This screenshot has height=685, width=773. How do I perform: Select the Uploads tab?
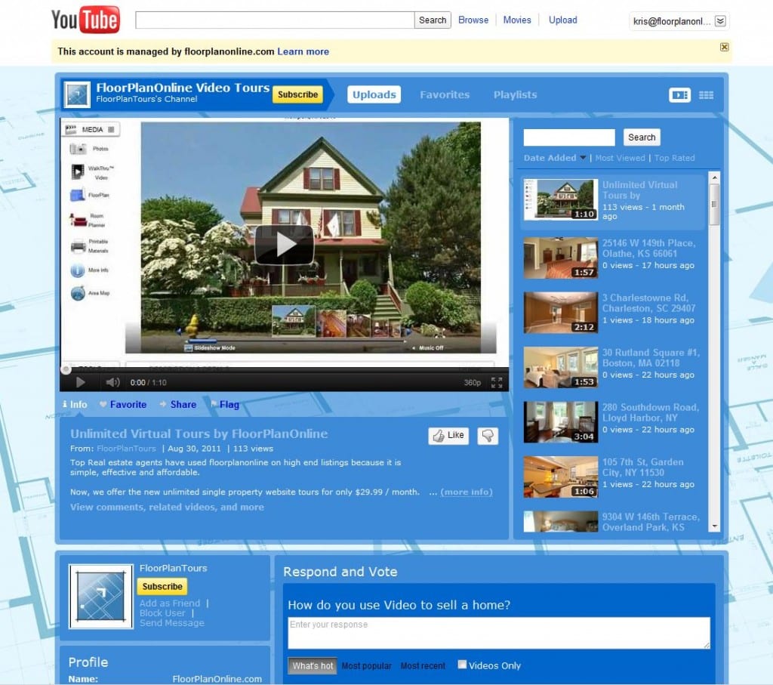pos(374,94)
